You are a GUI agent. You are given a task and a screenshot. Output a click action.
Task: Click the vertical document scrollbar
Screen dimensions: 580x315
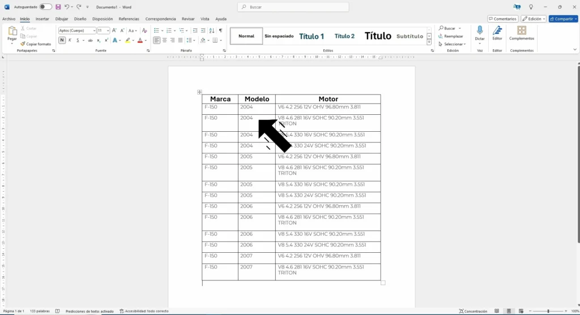pos(578,153)
